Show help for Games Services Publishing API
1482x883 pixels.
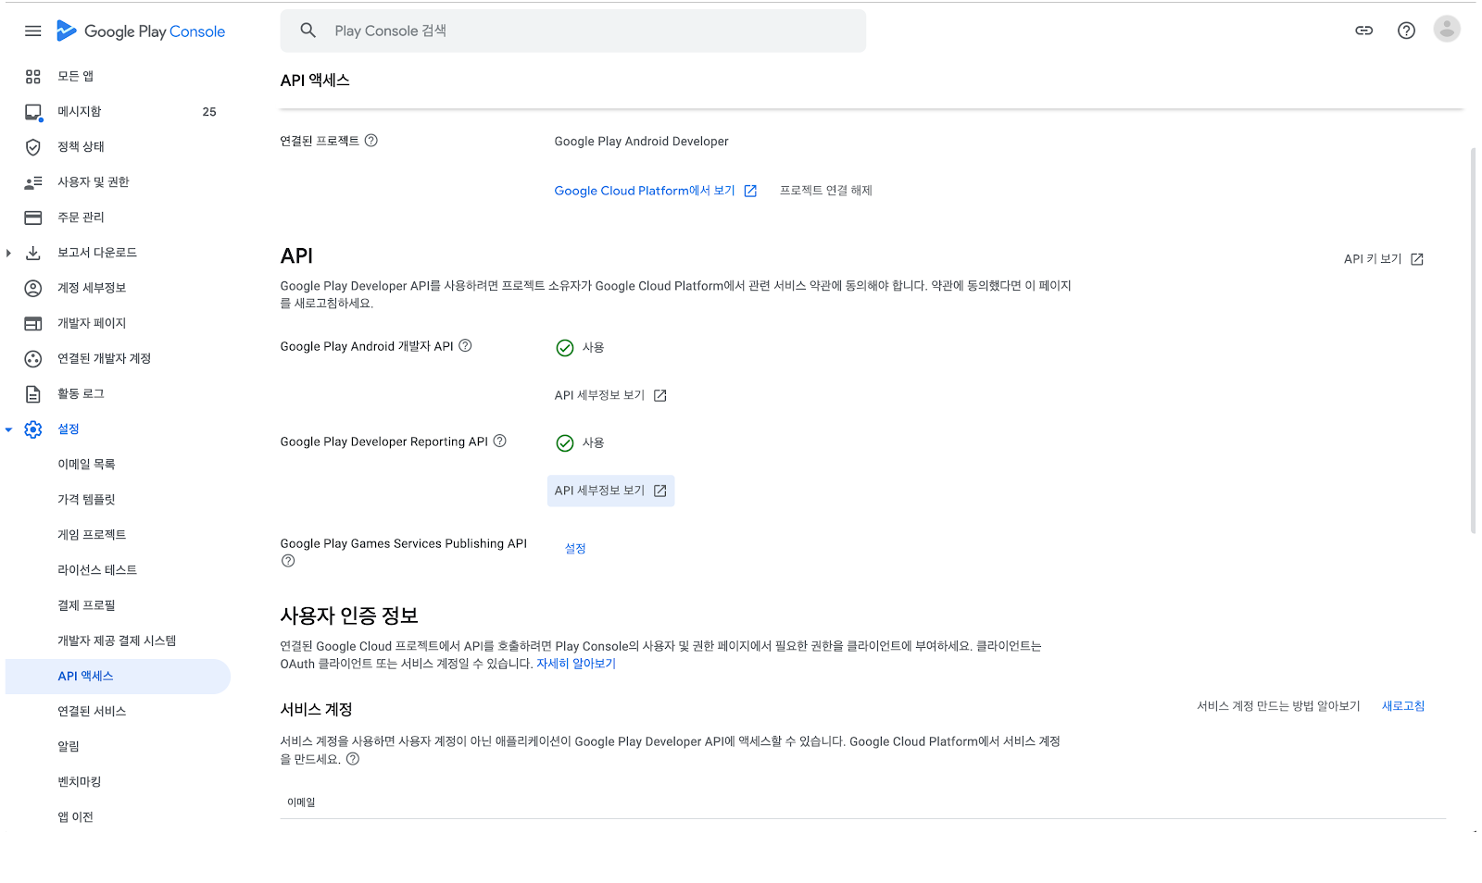tap(288, 561)
